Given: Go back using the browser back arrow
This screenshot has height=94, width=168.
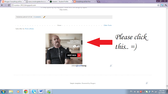Looking at the screenshot, I should pos(2,5).
